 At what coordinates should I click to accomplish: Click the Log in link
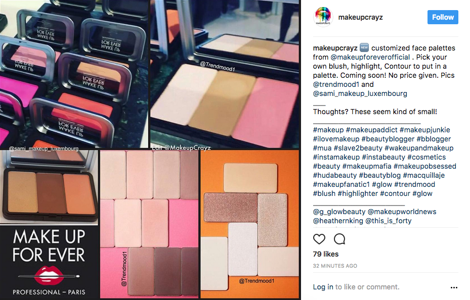[323, 287]
